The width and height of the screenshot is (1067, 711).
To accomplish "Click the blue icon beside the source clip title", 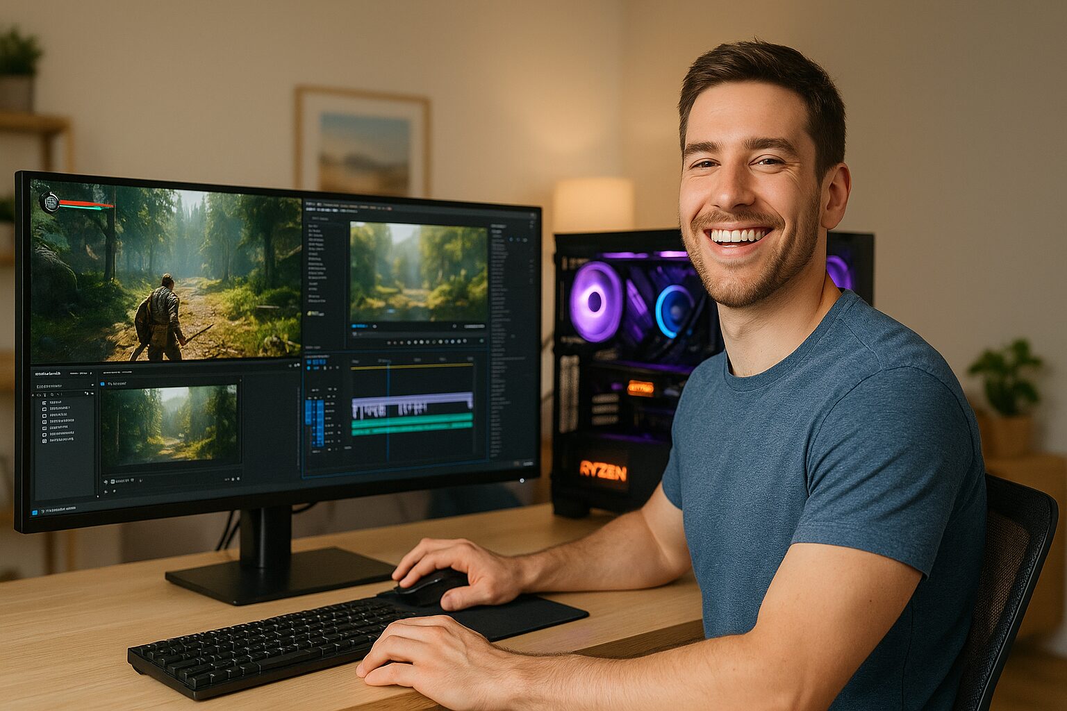I will 102,383.
